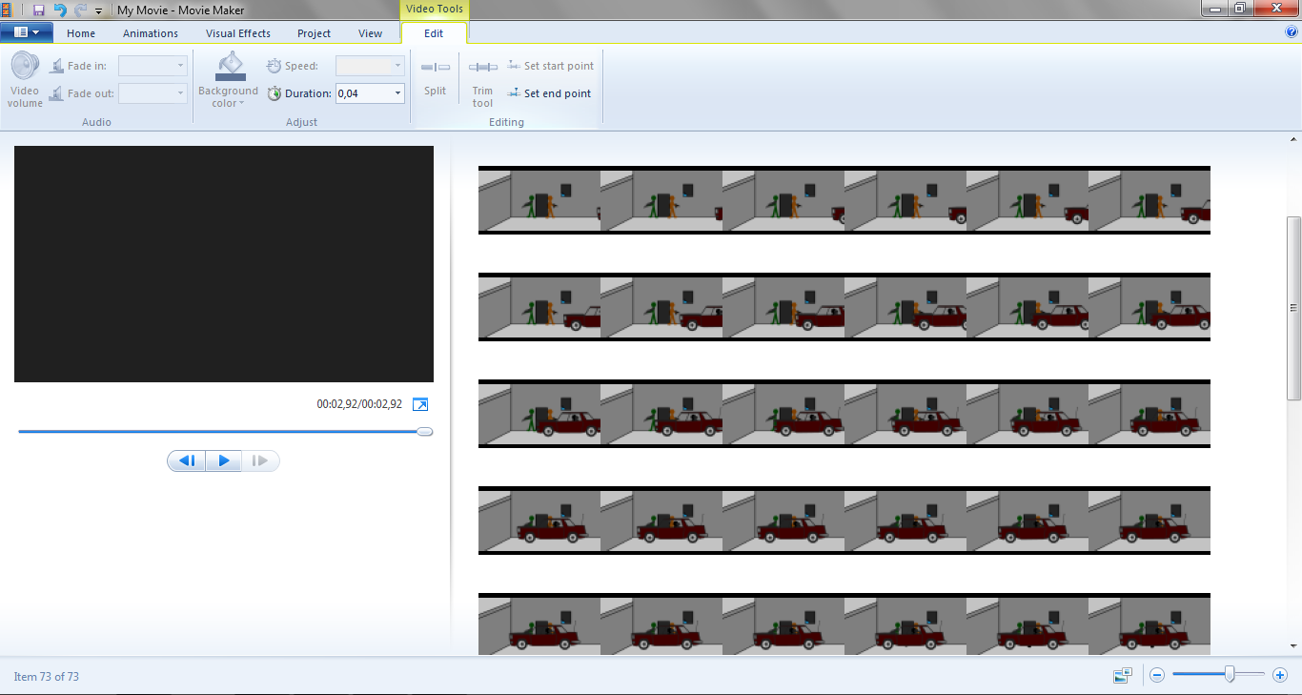Click the storyboard scrollbar up arrow
Viewport: 1302px width, 695px height.
tap(1293, 140)
